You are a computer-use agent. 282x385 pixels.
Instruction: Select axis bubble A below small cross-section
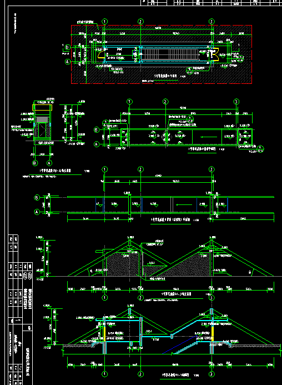tap(49, 163)
